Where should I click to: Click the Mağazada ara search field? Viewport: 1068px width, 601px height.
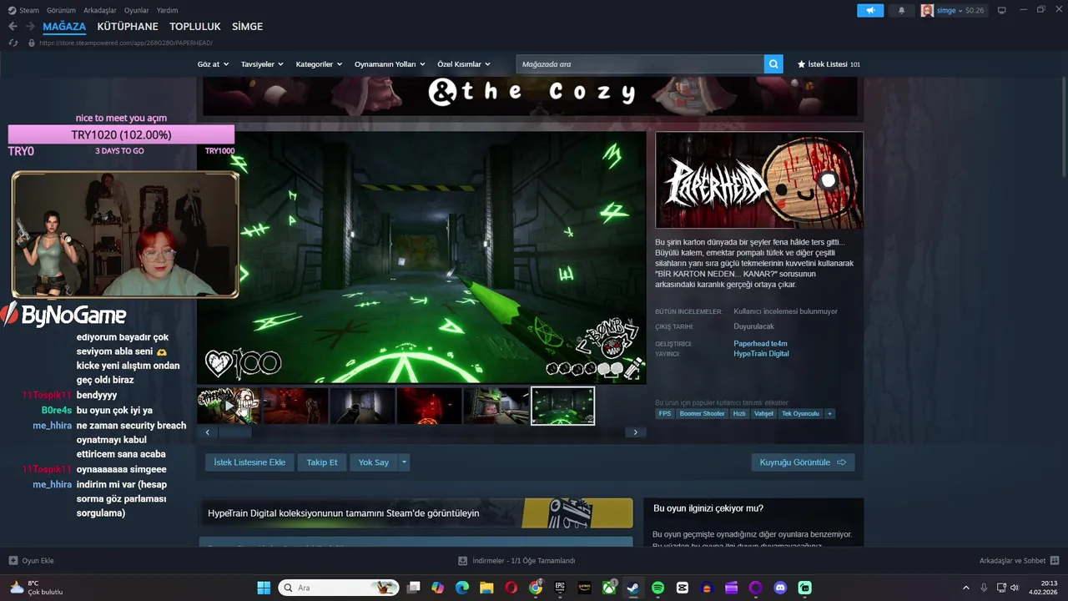(x=640, y=64)
